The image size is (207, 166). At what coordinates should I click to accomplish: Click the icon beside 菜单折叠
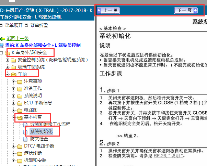click(26, 25)
